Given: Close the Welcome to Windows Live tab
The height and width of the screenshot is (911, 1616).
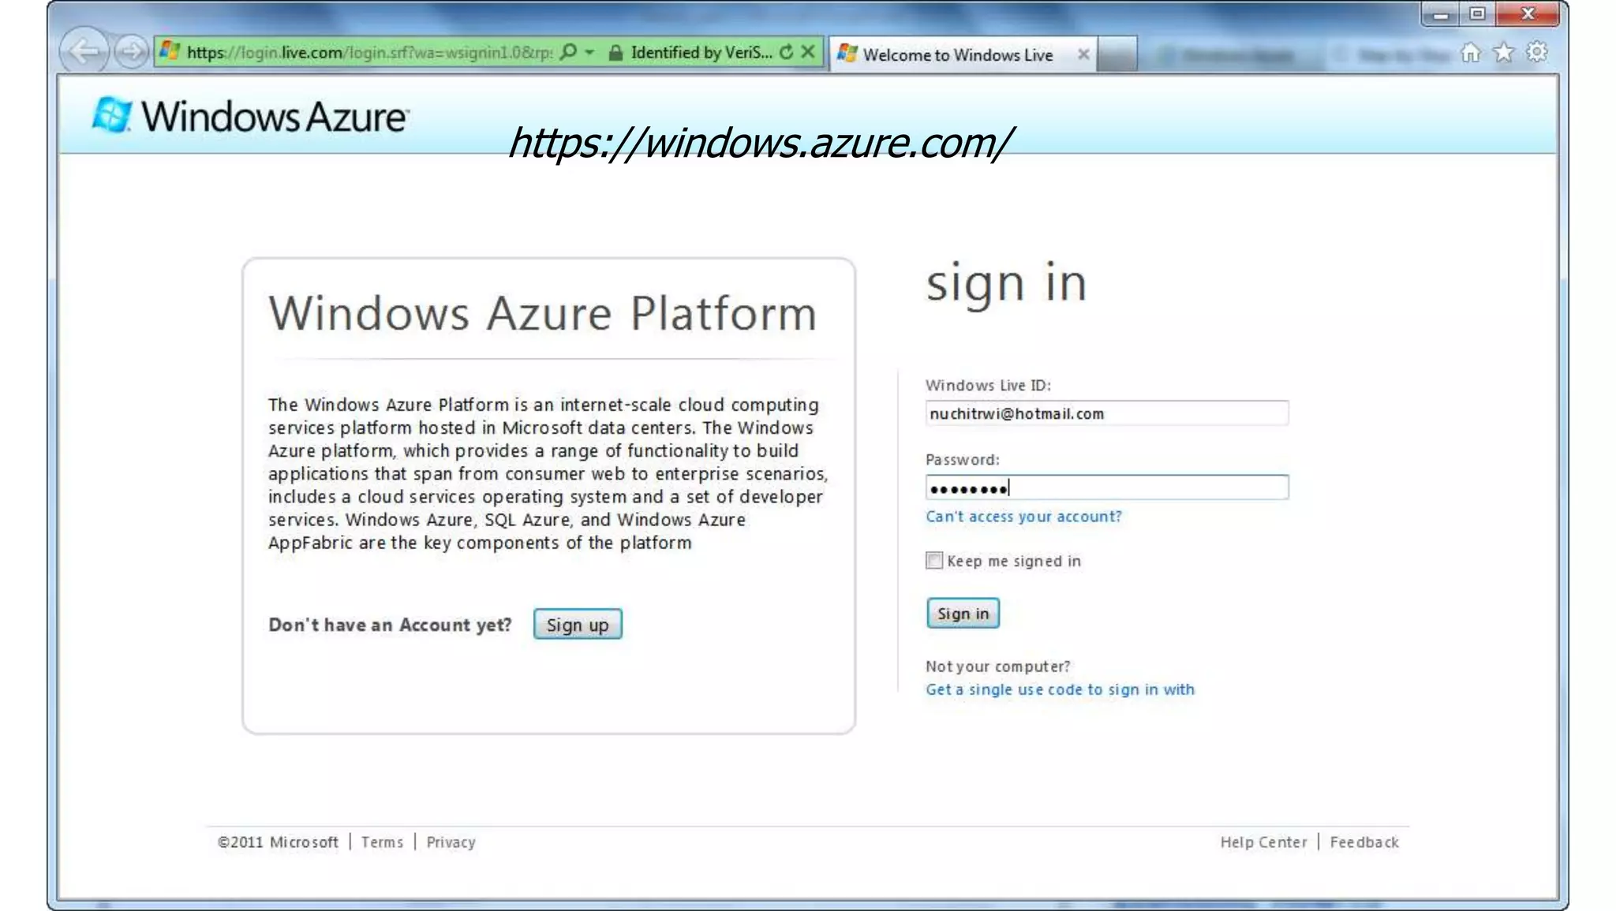Looking at the screenshot, I should coord(1083,54).
